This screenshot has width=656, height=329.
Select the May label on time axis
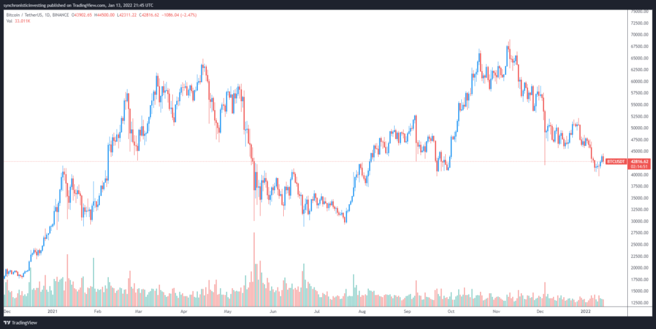click(x=228, y=312)
